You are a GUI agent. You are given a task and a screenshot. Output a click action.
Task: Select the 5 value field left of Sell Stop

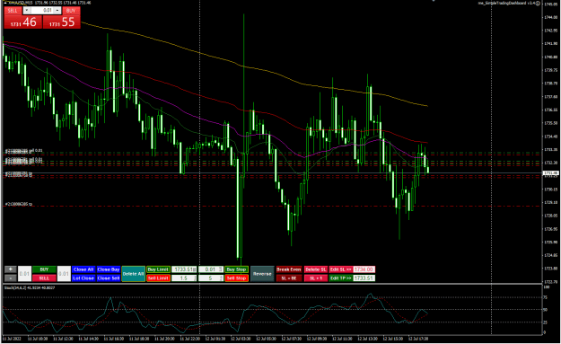(x=211, y=278)
